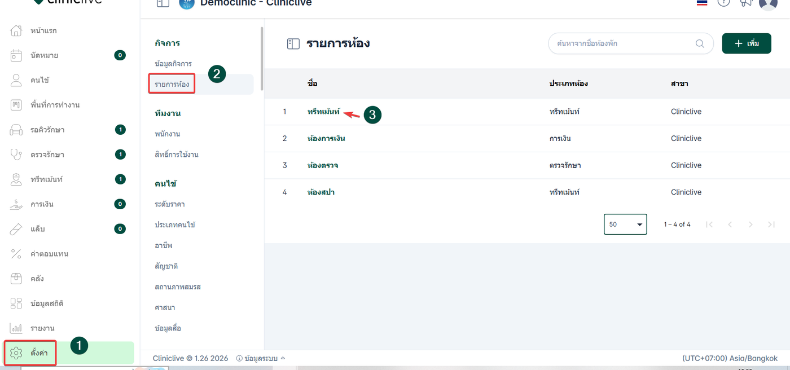Open พื้นที่การทำงาน workspace icon

pyautogui.click(x=16, y=105)
